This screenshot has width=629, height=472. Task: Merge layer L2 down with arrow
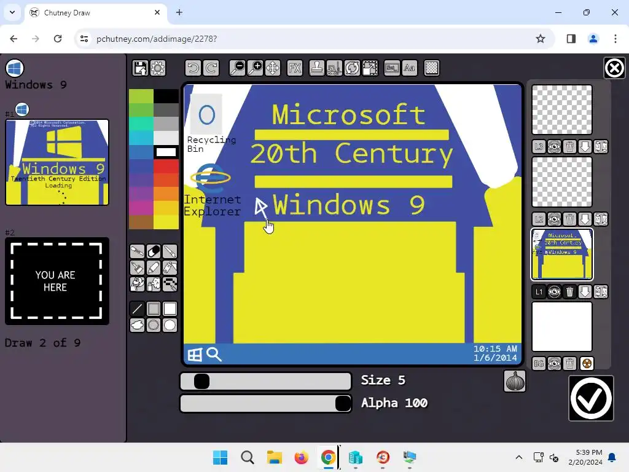pyautogui.click(x=585, y=219)
